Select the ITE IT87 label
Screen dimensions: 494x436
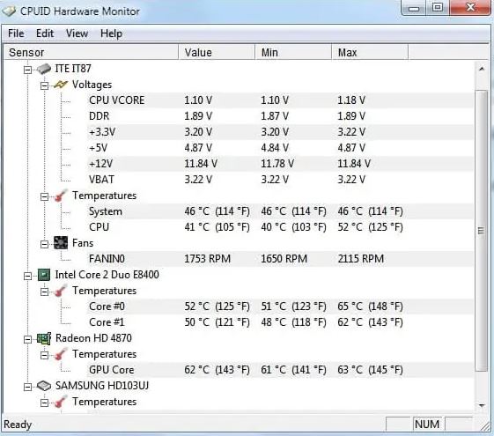(73, 69)
